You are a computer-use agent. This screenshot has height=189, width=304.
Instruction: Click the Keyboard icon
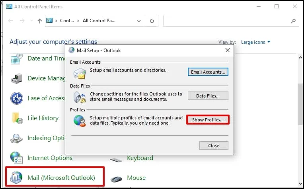[116, 160]
